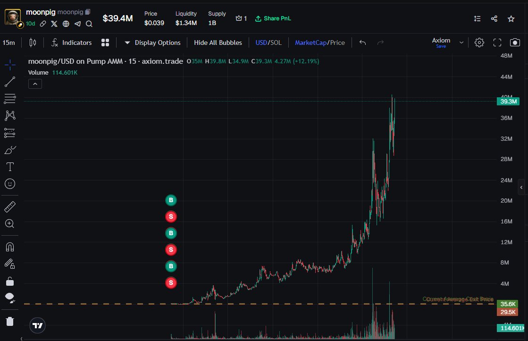Select Price display mode
This screenshot has width=528, height=341.
click(x=337, y=43)
